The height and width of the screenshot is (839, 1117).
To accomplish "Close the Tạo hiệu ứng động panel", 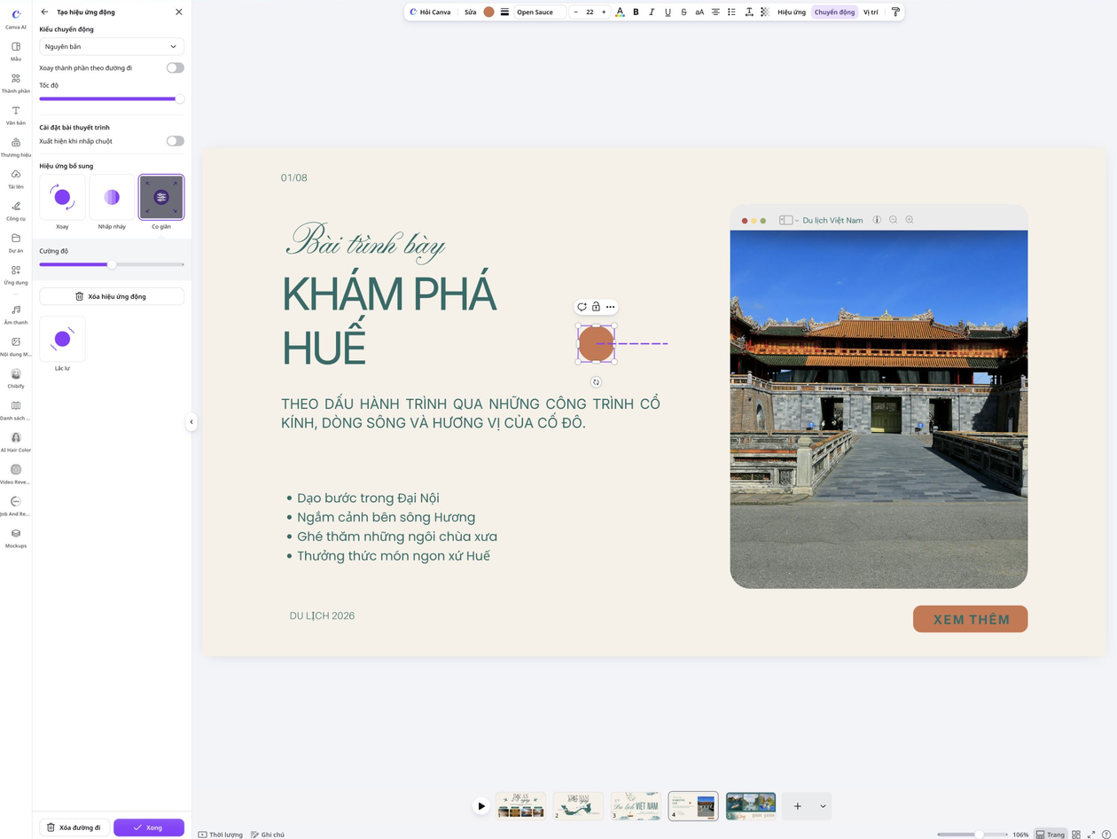I will tap(179, 12).
